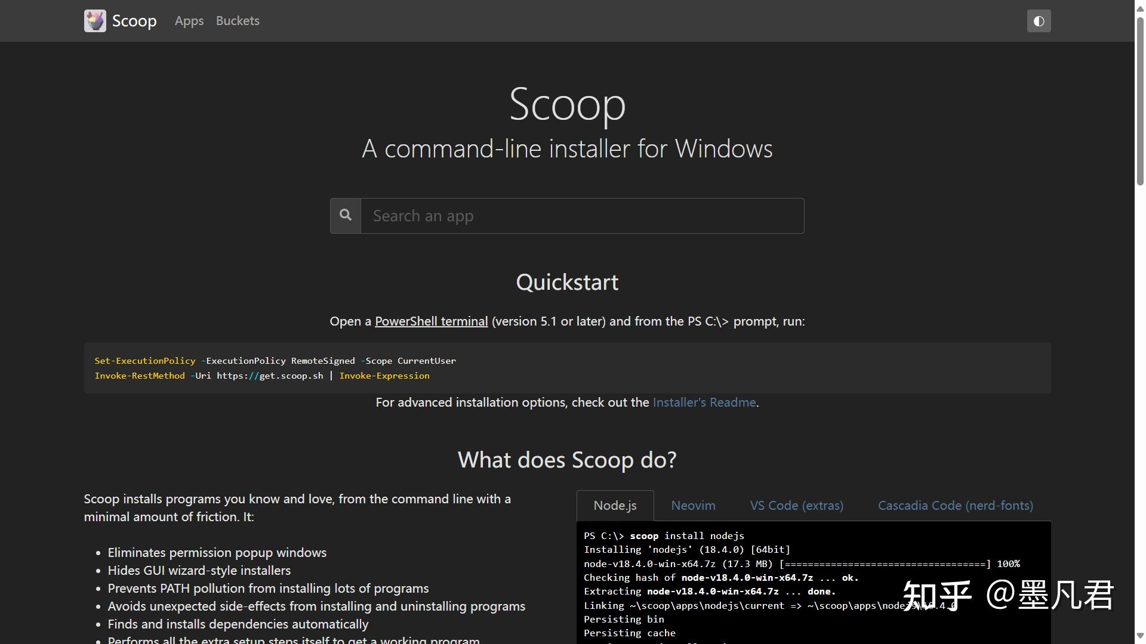Switch to the Neovim tab
1146x644 pixels.
pos(693,505)
